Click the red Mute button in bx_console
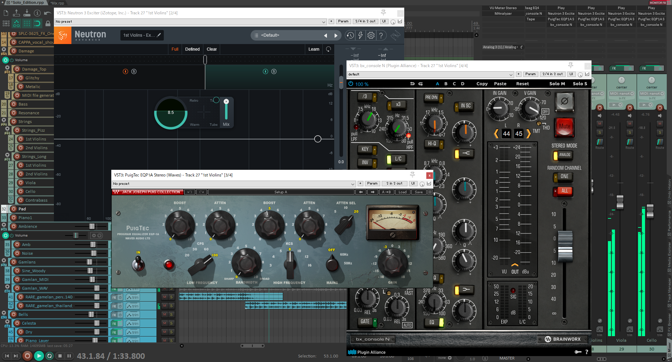The height and width of the screenshot is (362, 672). [x=565, y=126]
